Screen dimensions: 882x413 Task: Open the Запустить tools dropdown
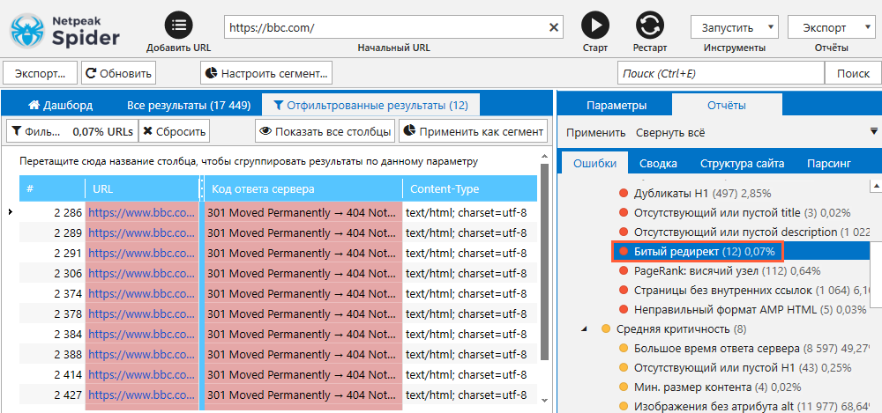point(735,27)
